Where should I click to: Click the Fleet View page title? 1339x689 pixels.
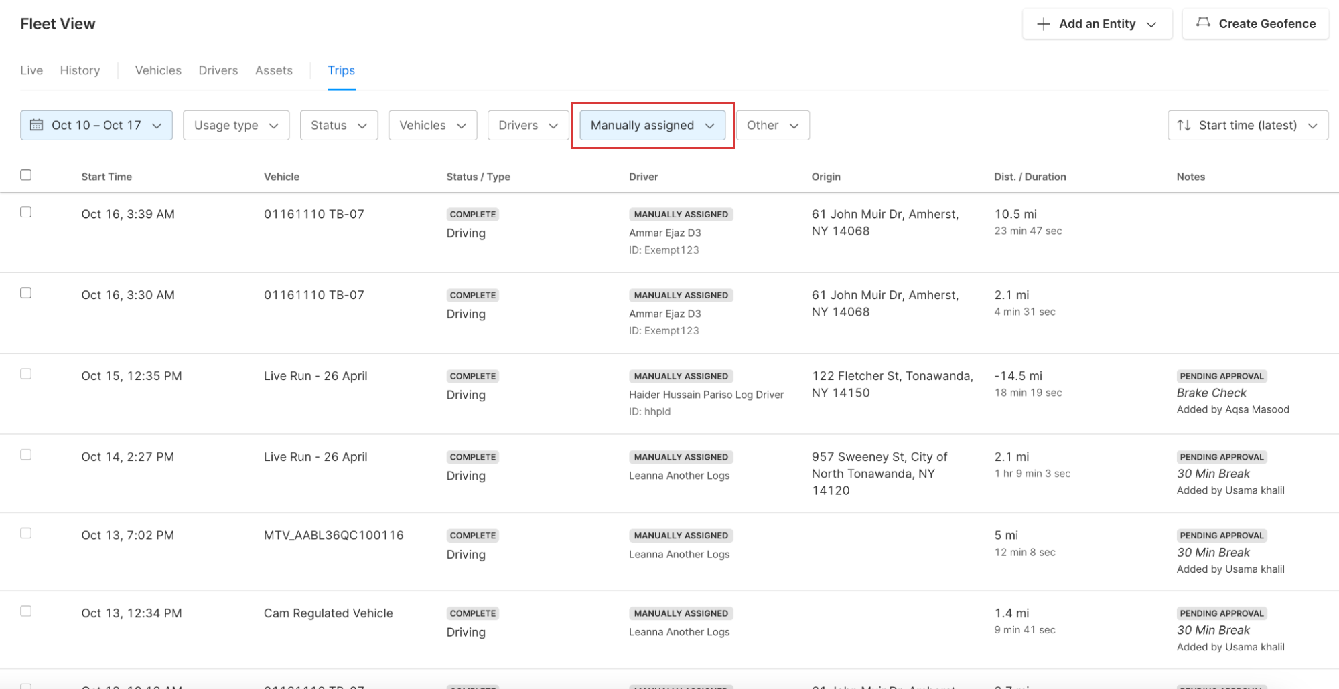click(x=58, y=24)
